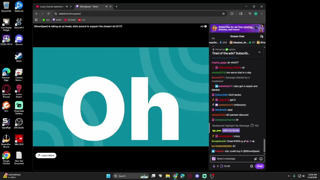Open a new browser tab

[116, 6]
